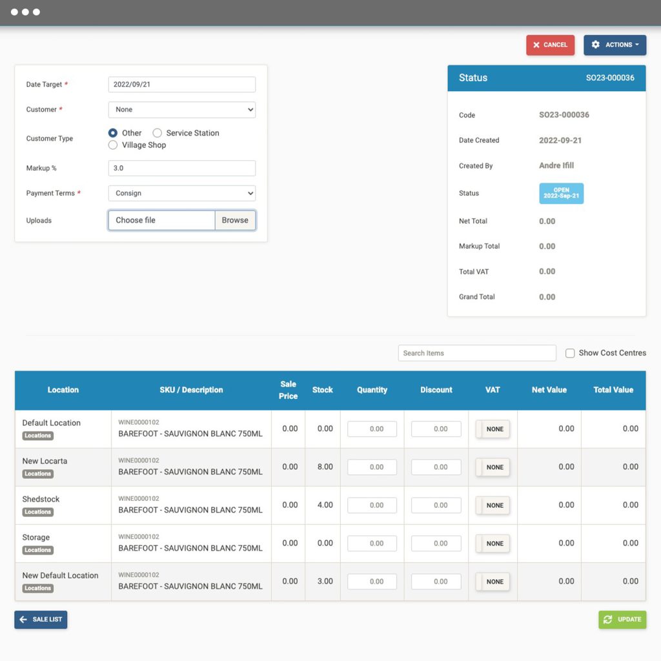This screenshot has width=661, height=661.
Task: Click the Locations tag under Default Location
Action: coord(37,436)
